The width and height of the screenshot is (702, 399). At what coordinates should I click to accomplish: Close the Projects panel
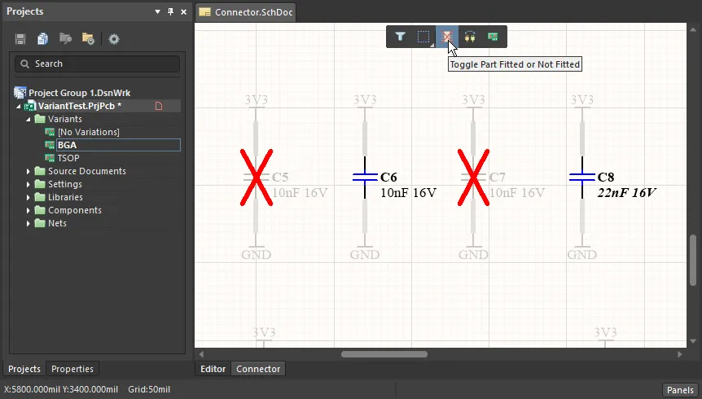(x=183, y=11)
